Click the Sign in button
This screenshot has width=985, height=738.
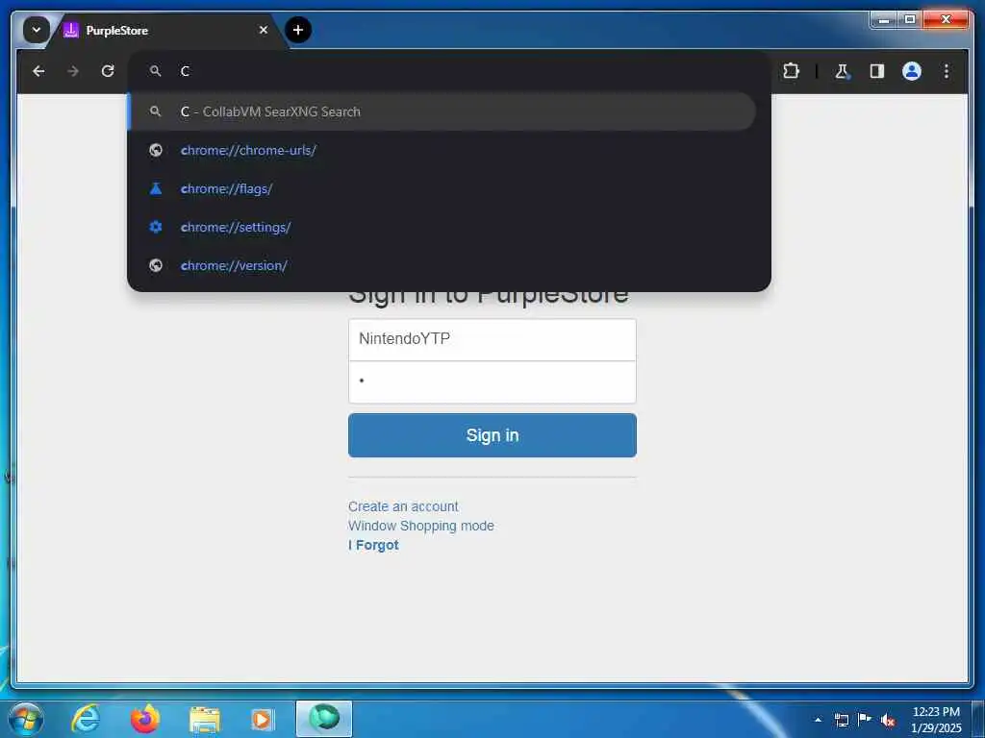[492, 435]
